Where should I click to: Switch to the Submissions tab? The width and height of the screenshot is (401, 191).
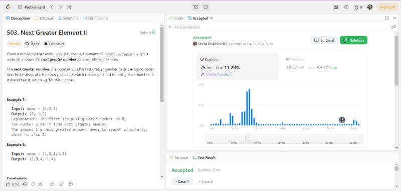pos(96,19)
